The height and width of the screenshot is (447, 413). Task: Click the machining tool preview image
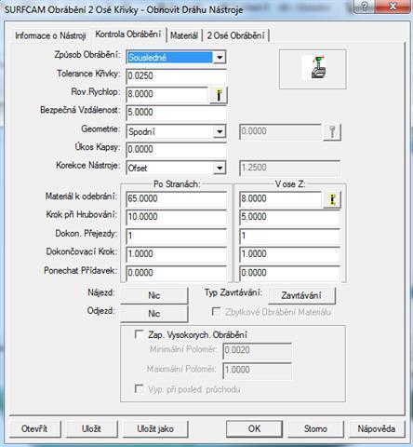pyautogui.click(x=313, y=69)
